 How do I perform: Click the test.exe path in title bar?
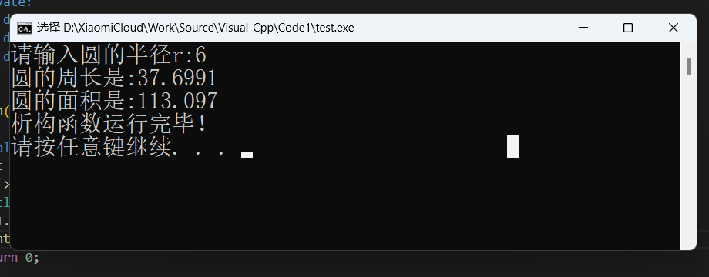point(208,28)
